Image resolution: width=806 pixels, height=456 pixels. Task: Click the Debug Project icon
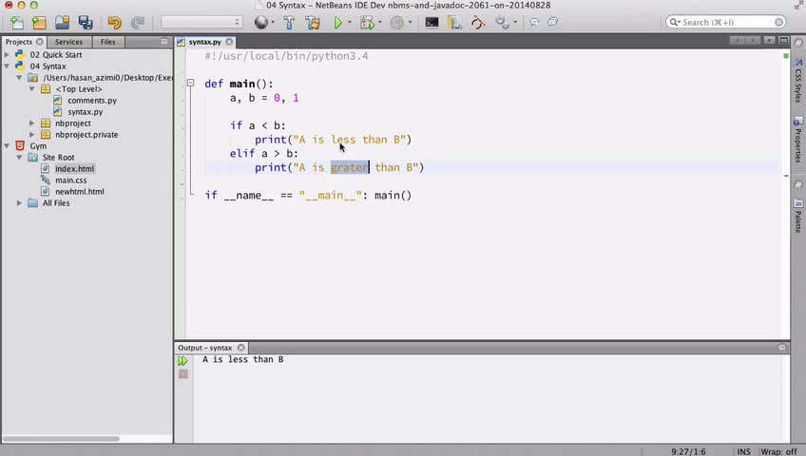[367, 23]
